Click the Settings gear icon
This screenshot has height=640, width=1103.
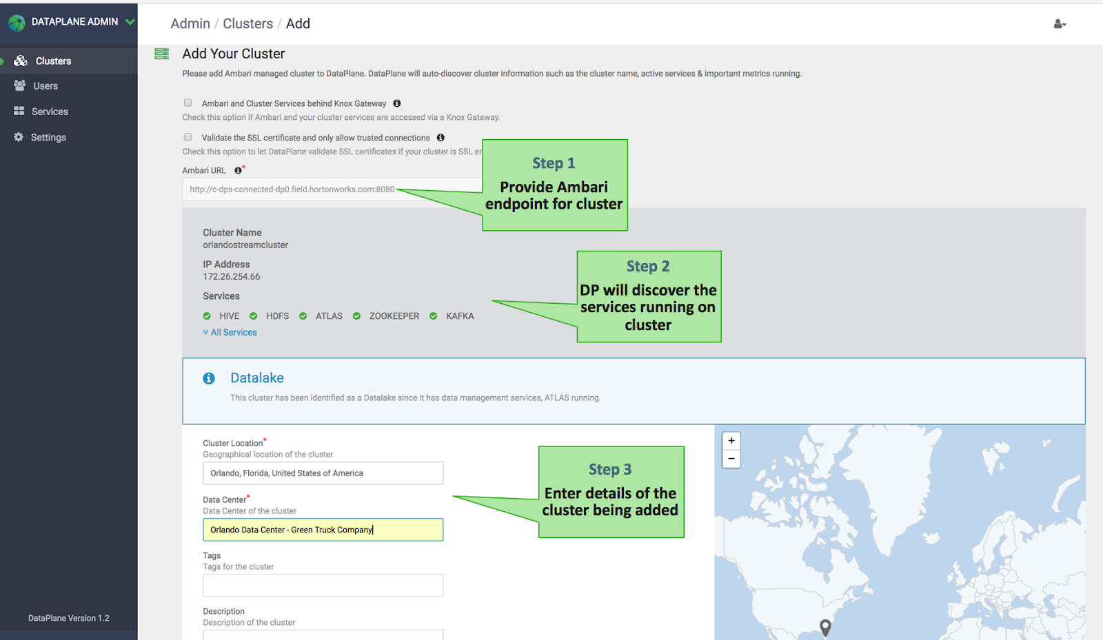[19, 137]
